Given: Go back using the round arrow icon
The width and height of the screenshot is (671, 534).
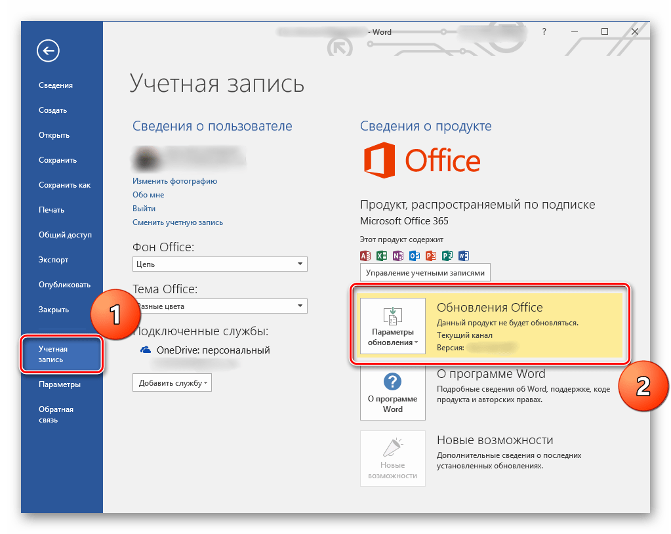Looking at the screenshot, I should tap(48, 51).
